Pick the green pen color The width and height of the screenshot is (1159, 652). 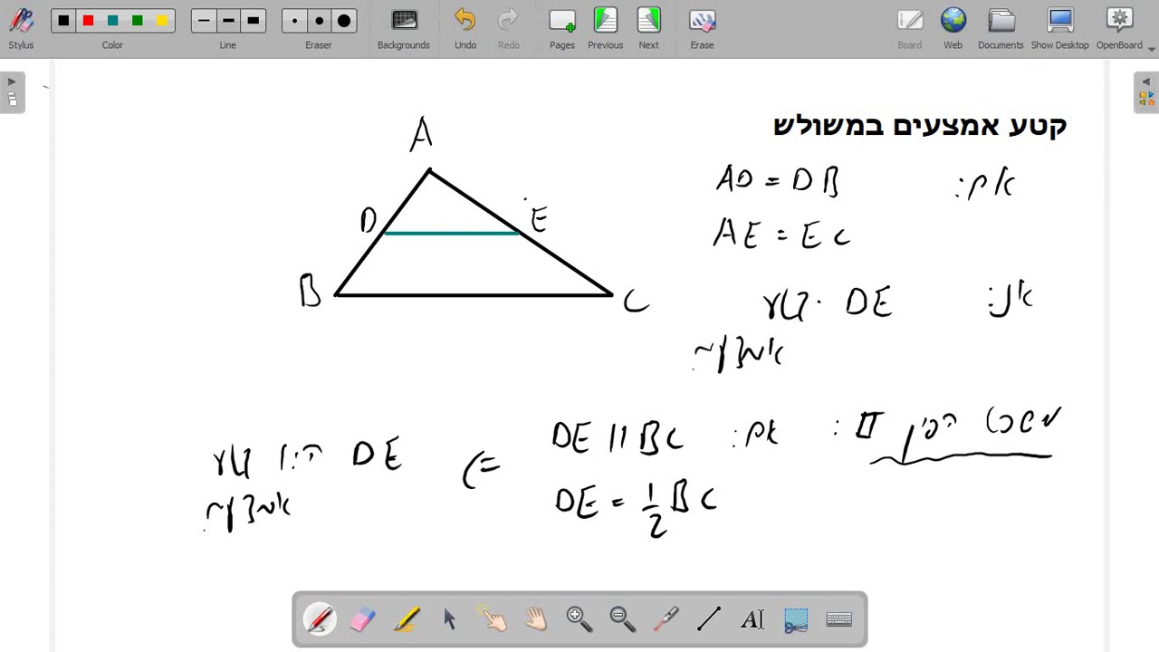click(137, 21)
